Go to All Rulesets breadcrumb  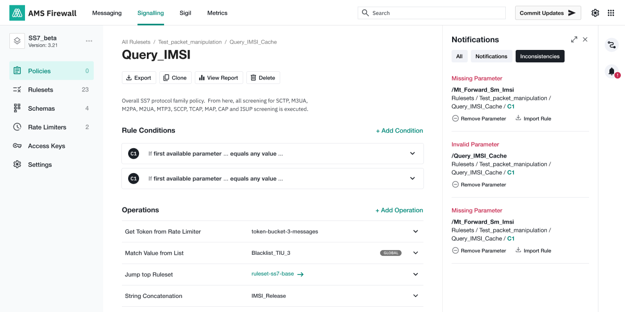136,42
